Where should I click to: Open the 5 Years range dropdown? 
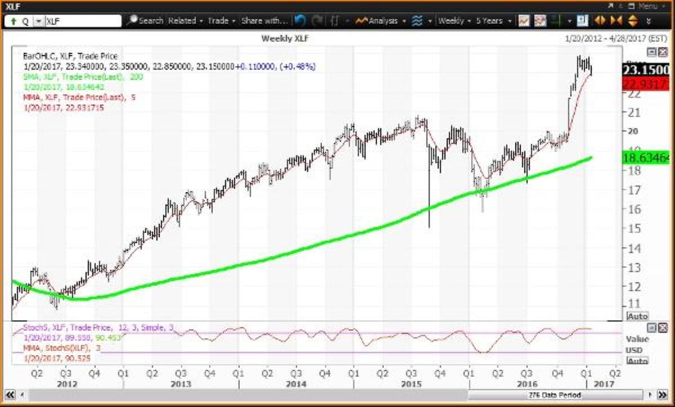[493, 21]
